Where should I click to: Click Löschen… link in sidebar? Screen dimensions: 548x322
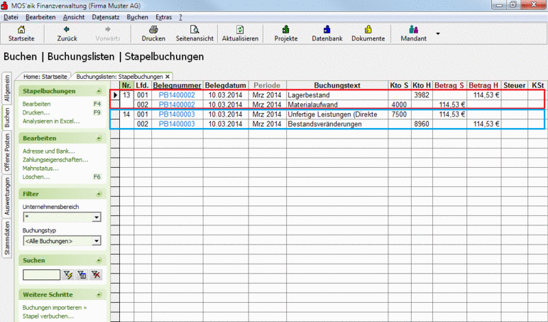coord(36,177)
